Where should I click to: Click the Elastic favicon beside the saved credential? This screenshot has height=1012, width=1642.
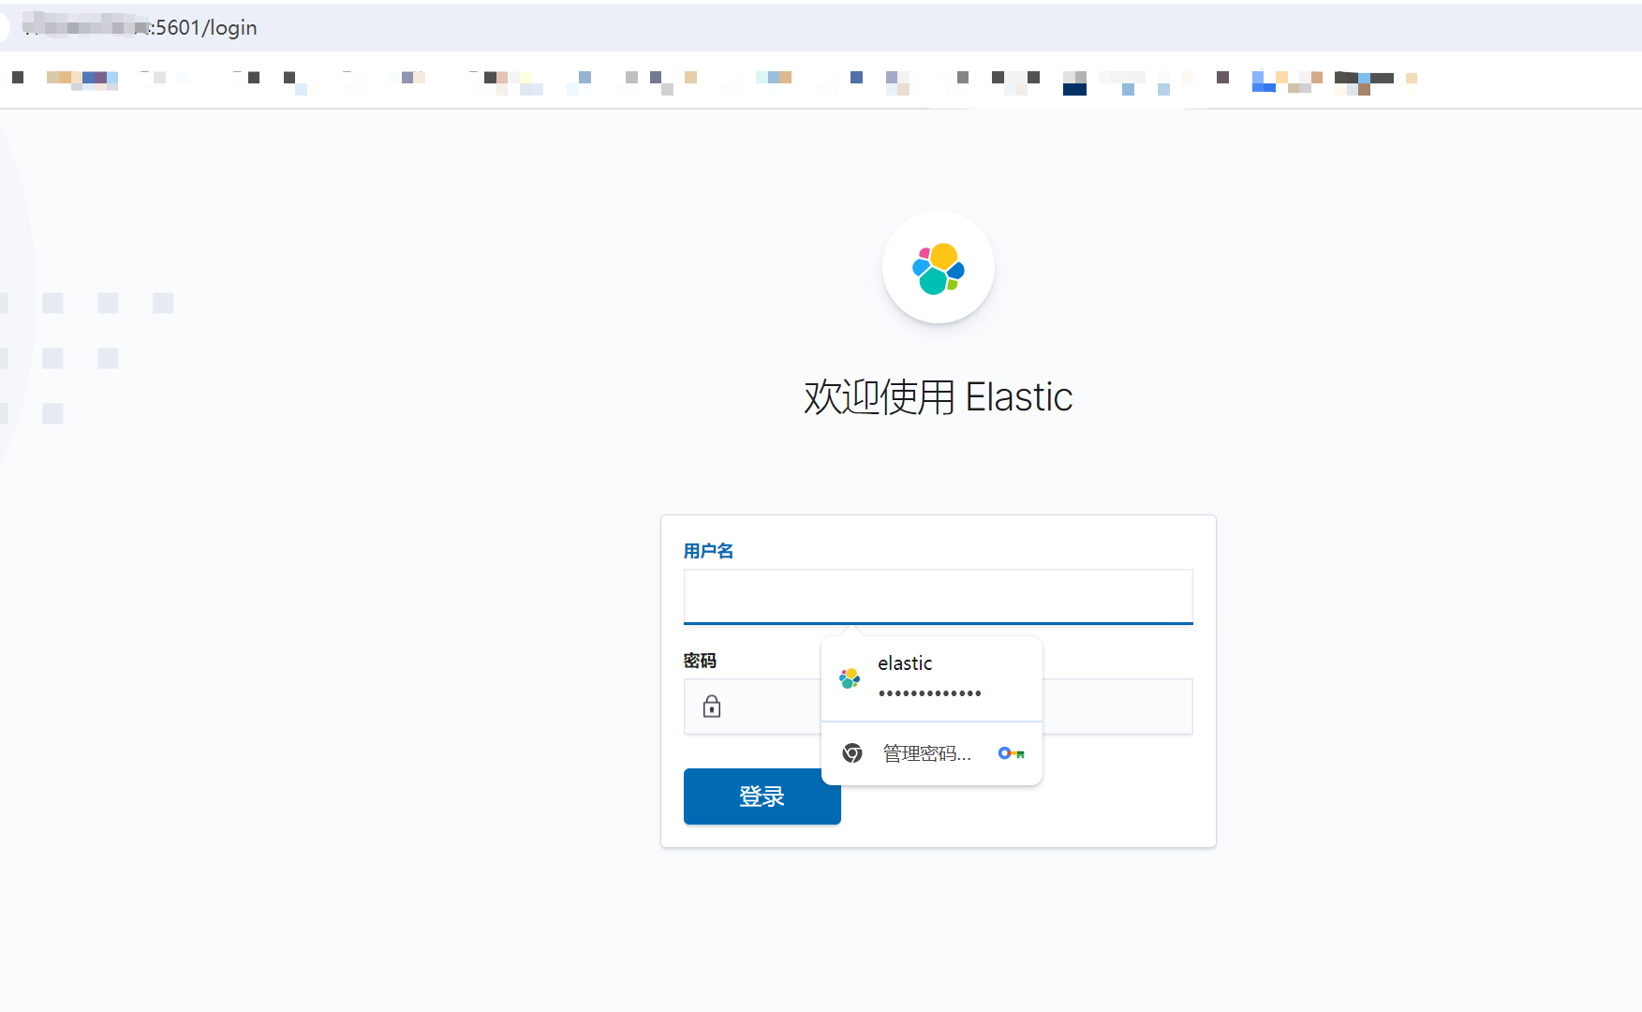(x=851, y=677)
